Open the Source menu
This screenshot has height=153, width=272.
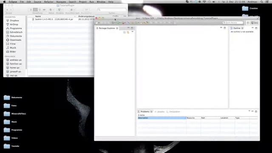coord(37,2)
